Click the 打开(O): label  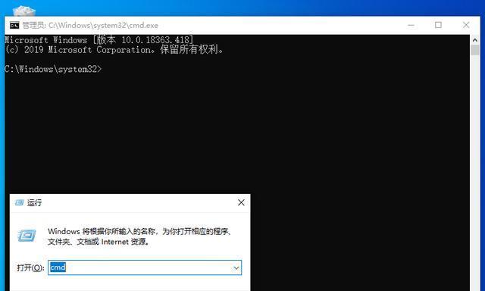[x=30, y=268]
